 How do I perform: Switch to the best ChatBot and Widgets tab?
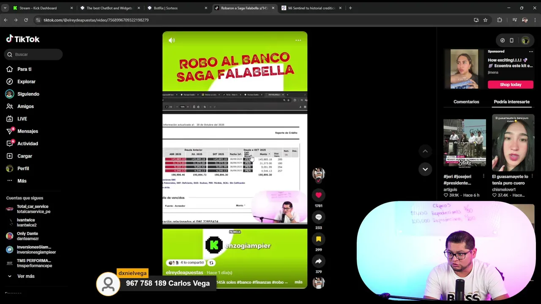(109, 8)
